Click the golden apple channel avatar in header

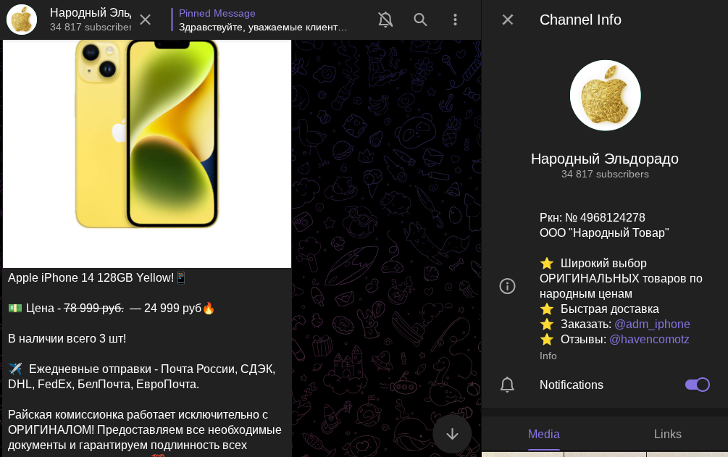pos(22,20)
